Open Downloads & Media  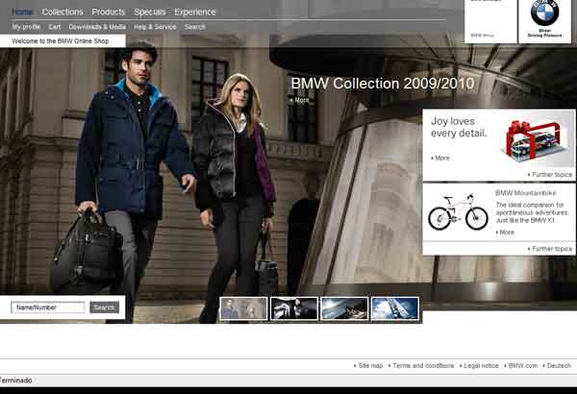tap(97, 27)
